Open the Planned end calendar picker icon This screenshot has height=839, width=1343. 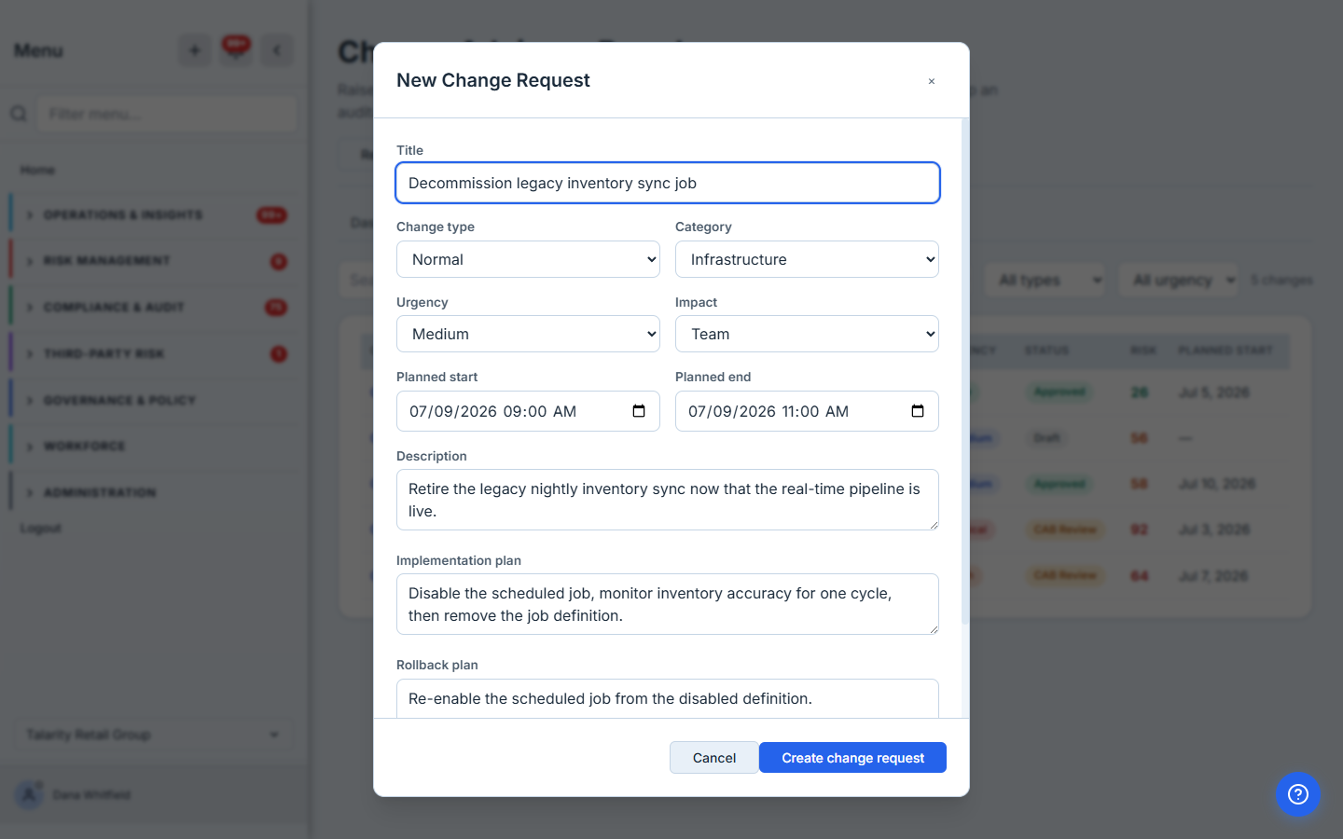tap(918, 411)
